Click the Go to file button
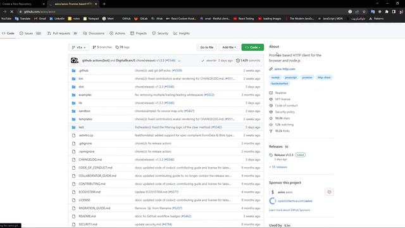This screenshot has height=228, width=405. [x=207, y=47]
